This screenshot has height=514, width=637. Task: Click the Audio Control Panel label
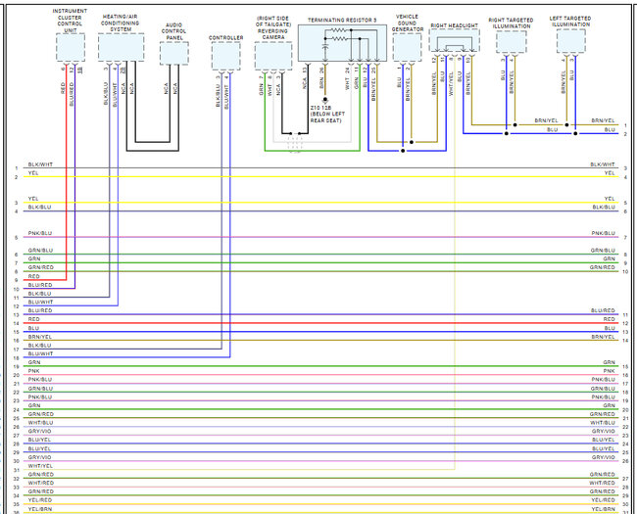(173, 31)
